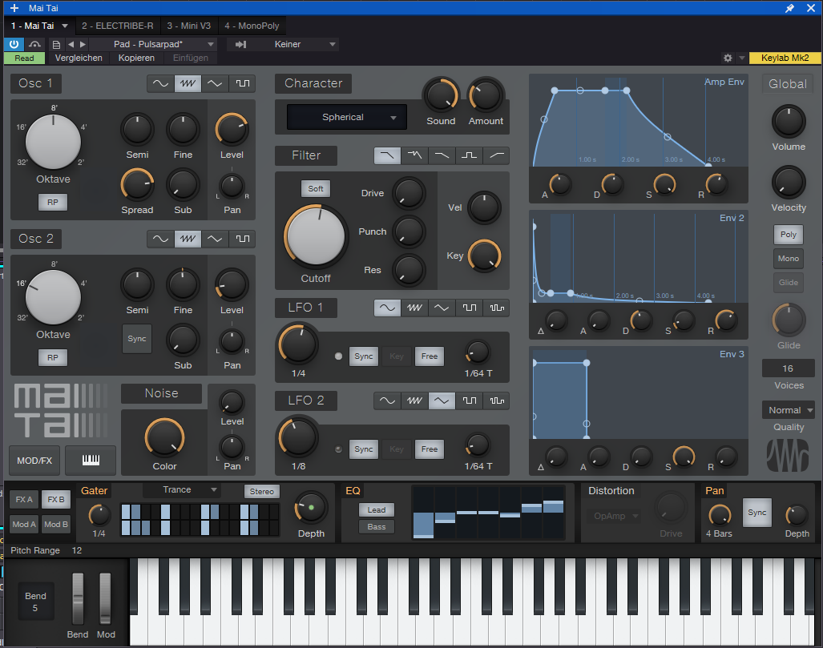Click the Mod wheel slider
The width and height of the screenshot is (823, 648).
[106, 598]
